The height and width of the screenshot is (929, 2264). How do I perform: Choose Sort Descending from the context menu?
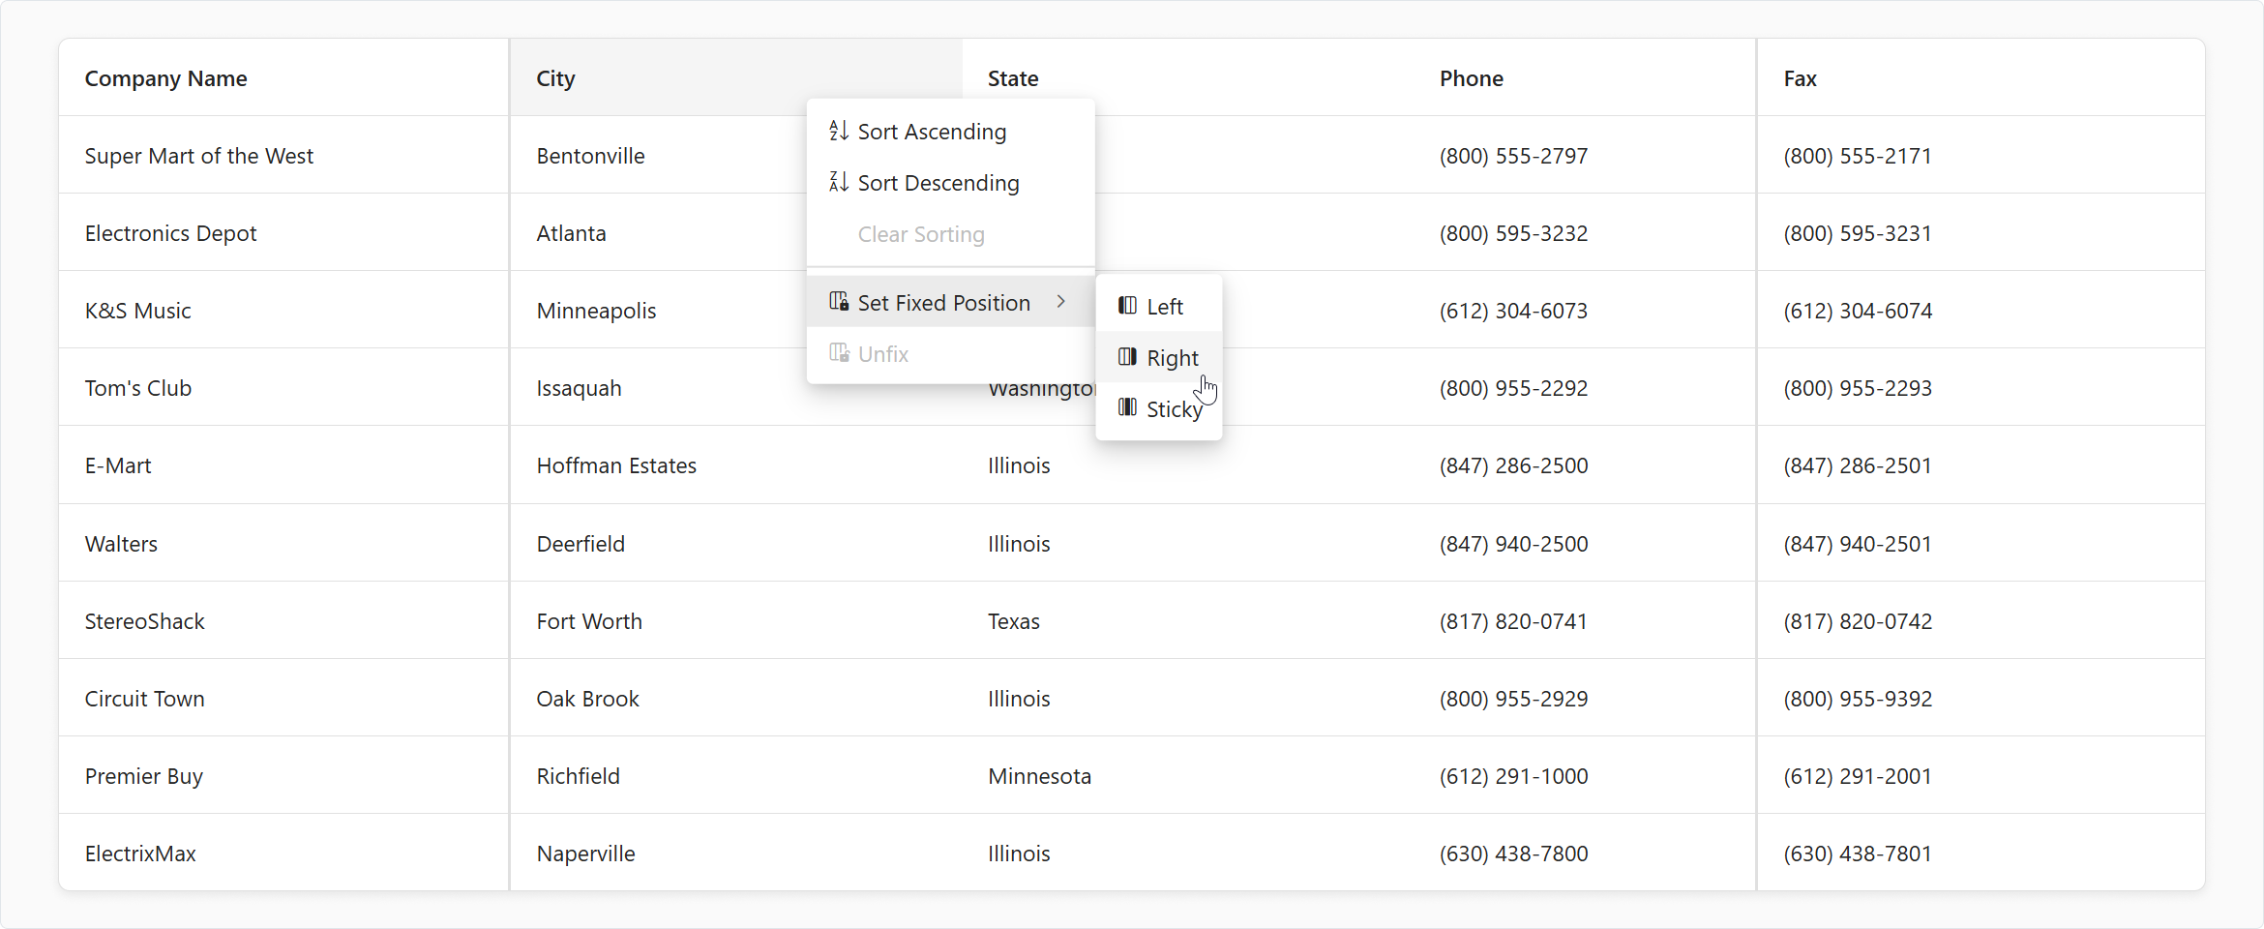938,182
